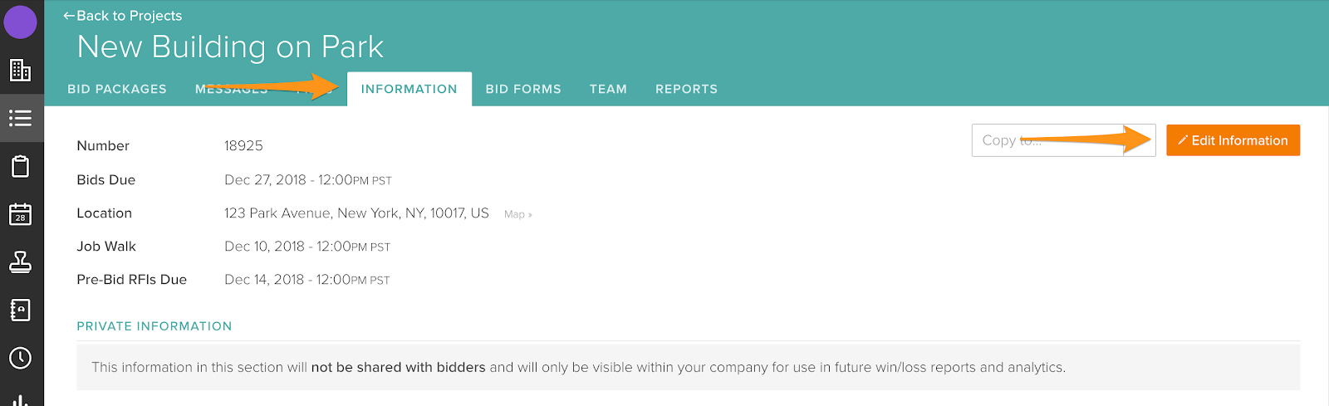This screenshot has width=1329, height=406.
Task: Click the stamp icon in sidebar
Action: [20, 262]
